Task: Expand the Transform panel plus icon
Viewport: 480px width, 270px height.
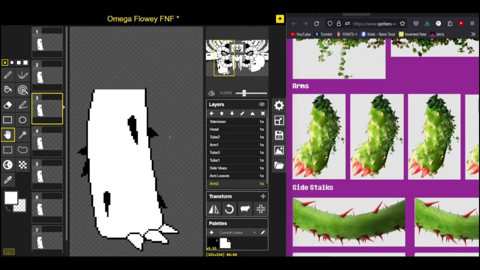Action: pyautogui.click(x=263, y=196)
